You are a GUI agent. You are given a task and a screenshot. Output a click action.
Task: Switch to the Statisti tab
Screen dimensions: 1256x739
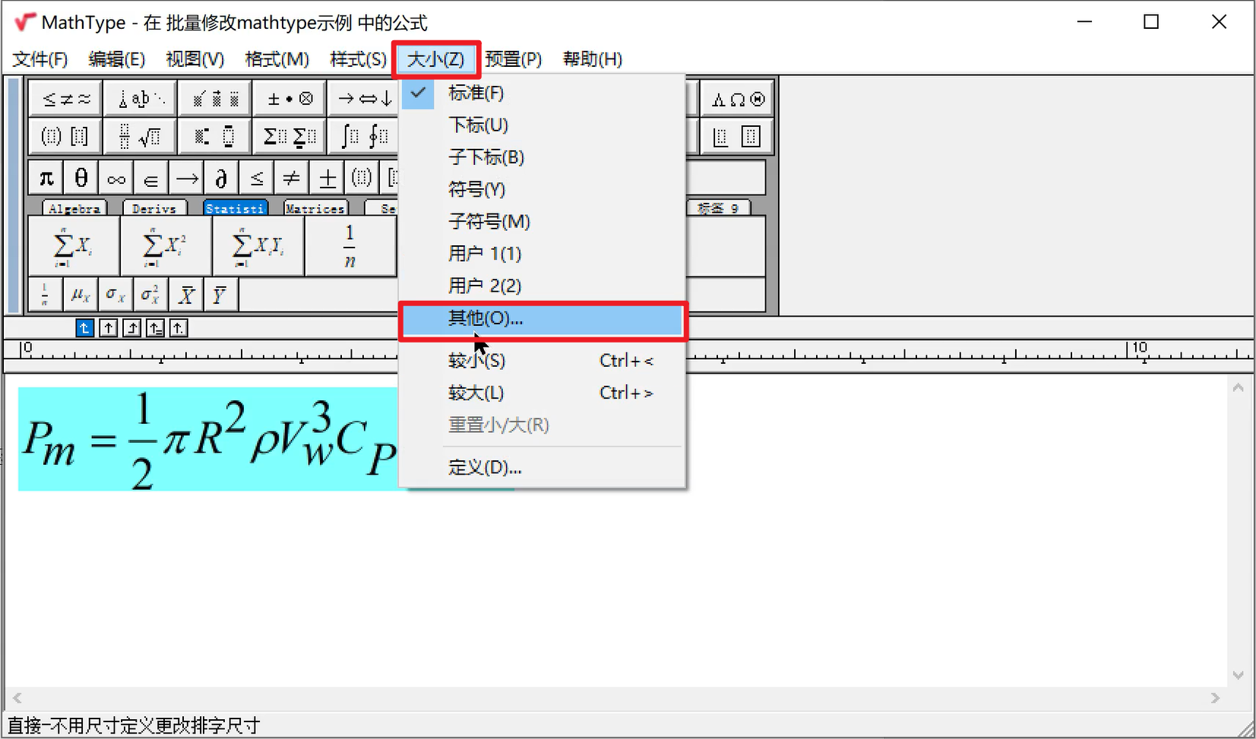235,208
